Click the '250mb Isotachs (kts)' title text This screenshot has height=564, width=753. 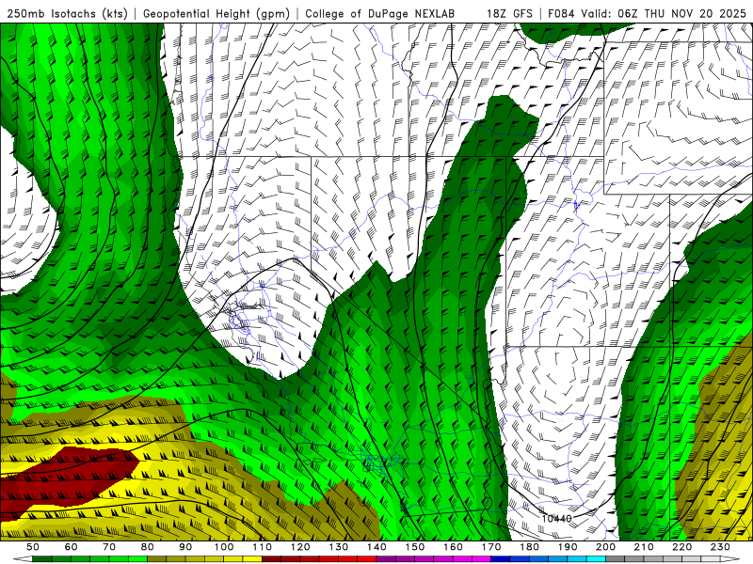tap(67, 13)
